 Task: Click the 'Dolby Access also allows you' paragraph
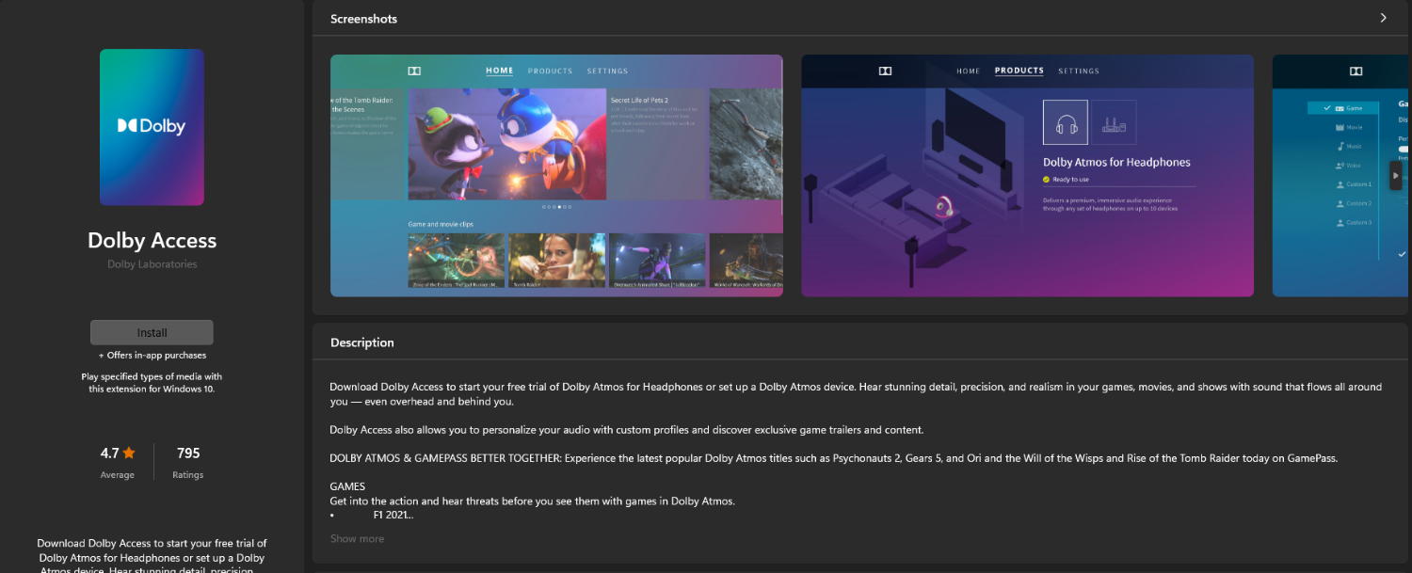click(627, 430)
